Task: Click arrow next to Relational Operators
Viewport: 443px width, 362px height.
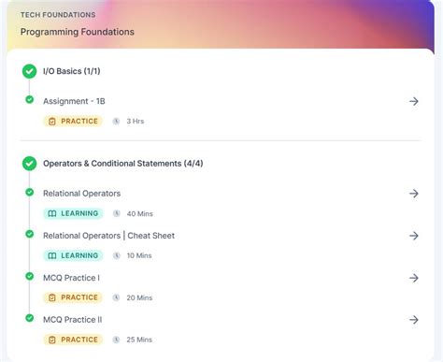Action: pyautogui.click(x=413, y=194)
